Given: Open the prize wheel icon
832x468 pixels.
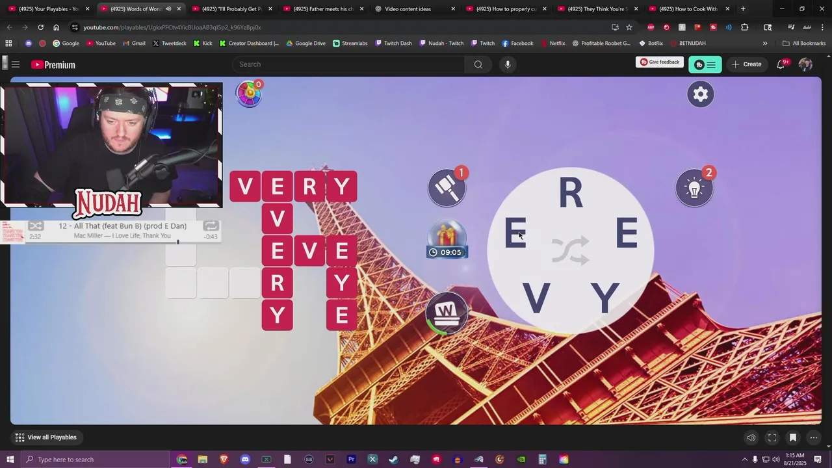Looking at the screenshot, I should [249, 94].
